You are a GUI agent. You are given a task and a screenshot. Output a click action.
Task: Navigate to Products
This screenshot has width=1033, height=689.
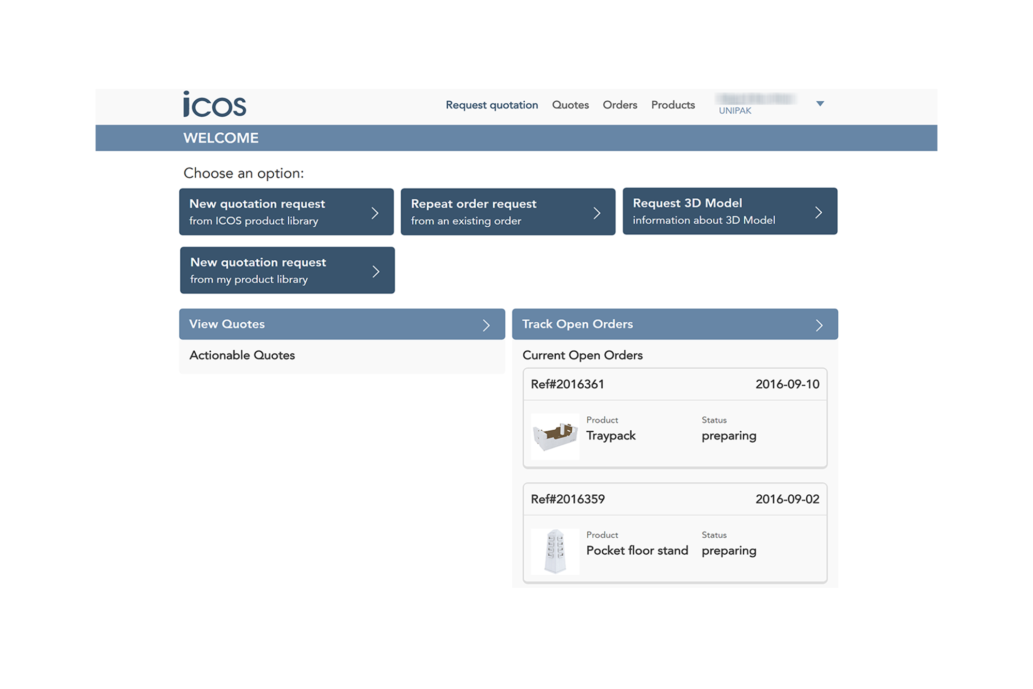point(673,105)
